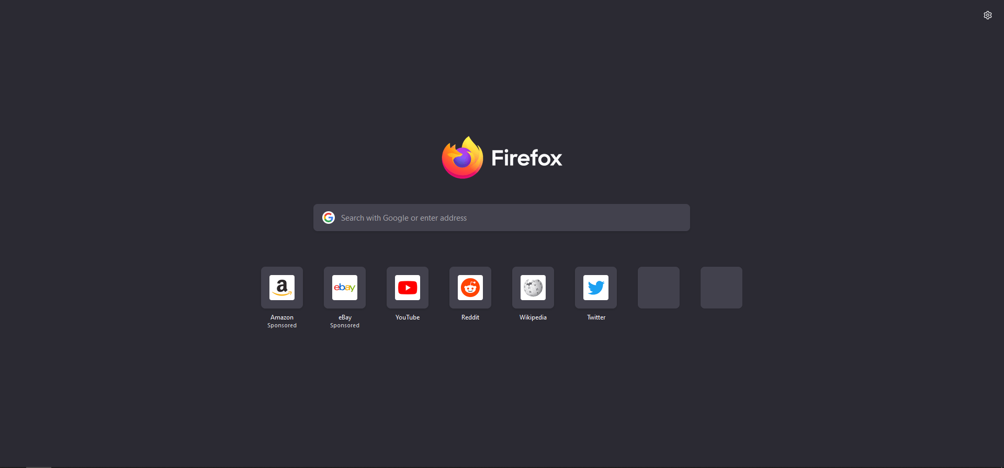This screenshot has width=1004, height=468.
Task: Click the Sponsored text under eBay
Action: click(x=345, y=325)
